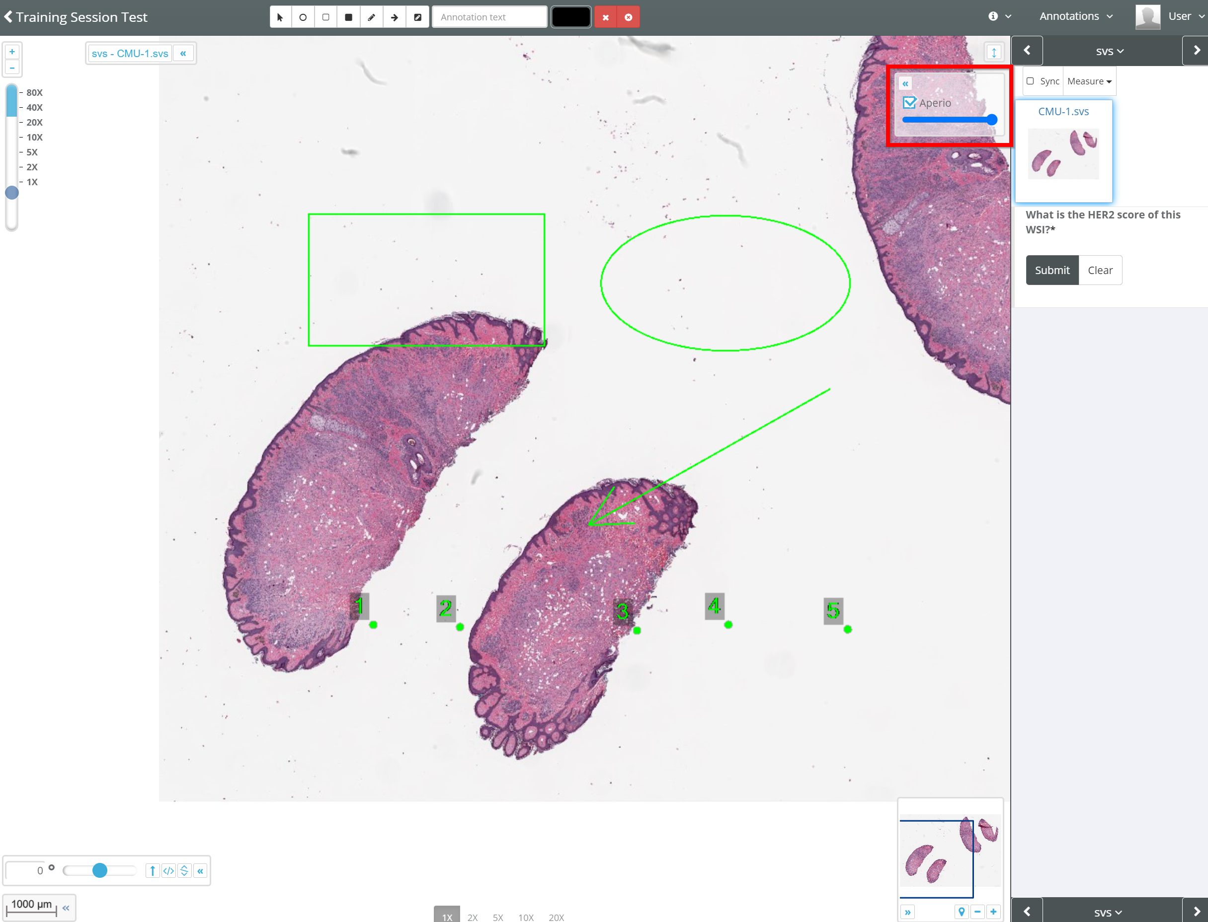This screenshot has height=922, width=1208.
Task: Click the flip horizontal icon
Action: 168,870
